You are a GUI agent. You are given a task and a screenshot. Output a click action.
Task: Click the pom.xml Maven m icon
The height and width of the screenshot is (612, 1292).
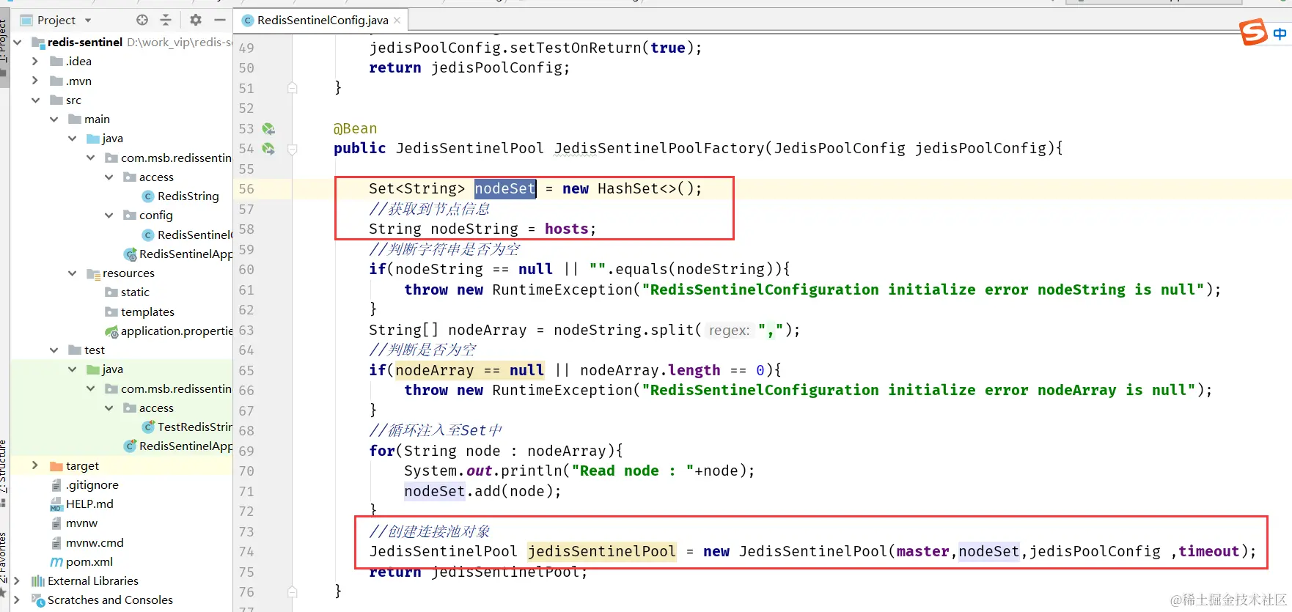click(56, 562)
